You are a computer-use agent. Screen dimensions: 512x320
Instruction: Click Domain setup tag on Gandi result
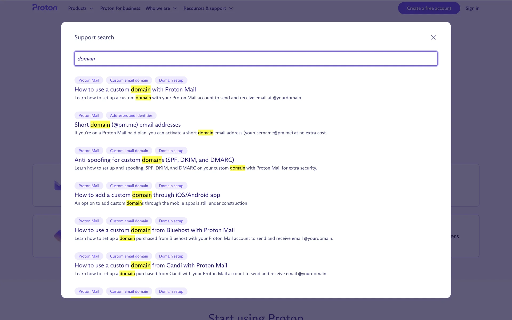pos(171,256)
